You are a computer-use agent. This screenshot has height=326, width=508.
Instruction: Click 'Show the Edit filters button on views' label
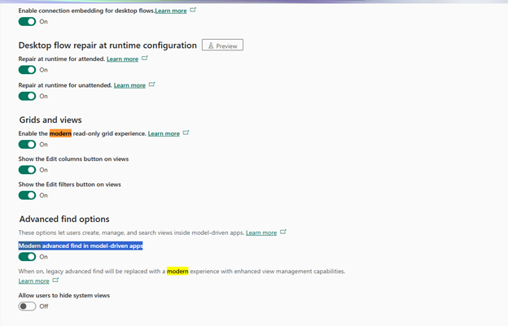[70, 185]
